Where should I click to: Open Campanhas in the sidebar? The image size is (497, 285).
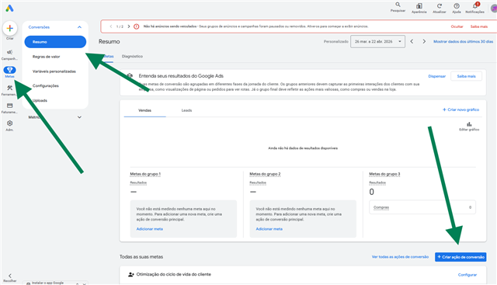pos(9,54)
